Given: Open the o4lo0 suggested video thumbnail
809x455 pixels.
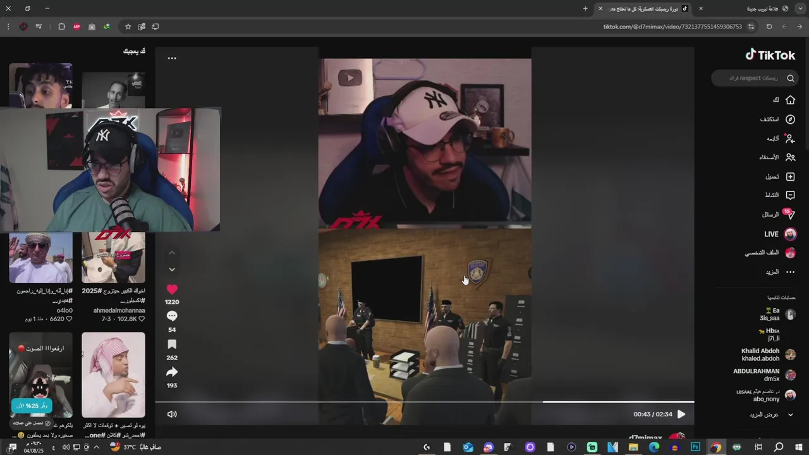Looking at the screenshot, I should 40,257.
